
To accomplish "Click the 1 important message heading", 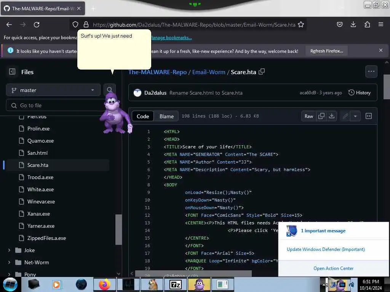I will point(323,231).
